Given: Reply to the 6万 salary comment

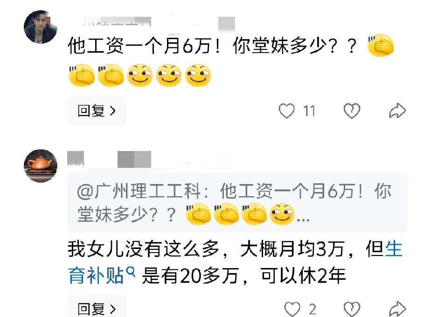Looking at the screenshot, I should click(97, 110).
